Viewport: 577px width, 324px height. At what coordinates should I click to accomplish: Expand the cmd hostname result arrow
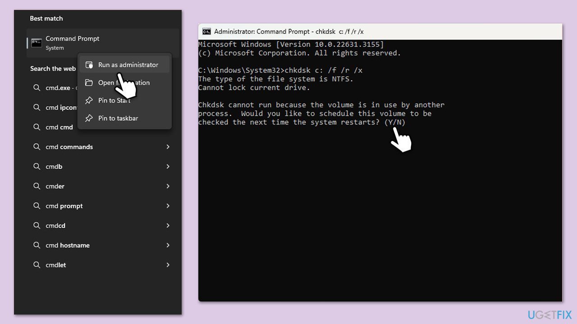[x=168, y=245]
